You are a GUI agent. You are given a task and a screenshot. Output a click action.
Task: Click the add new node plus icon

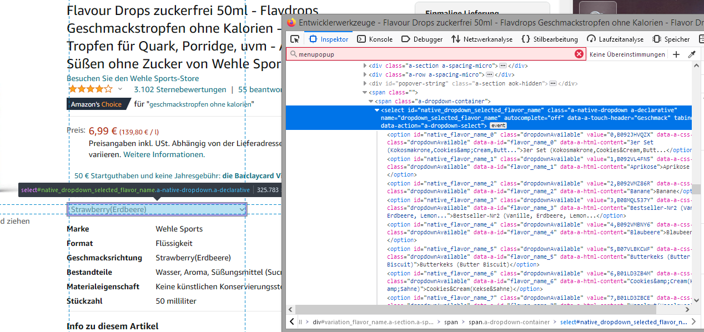pos(676,54)
